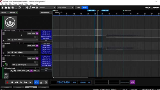Screen dimensions: 160x90
Task: Toggle the Master track green indicator
Action: point(17,13)
